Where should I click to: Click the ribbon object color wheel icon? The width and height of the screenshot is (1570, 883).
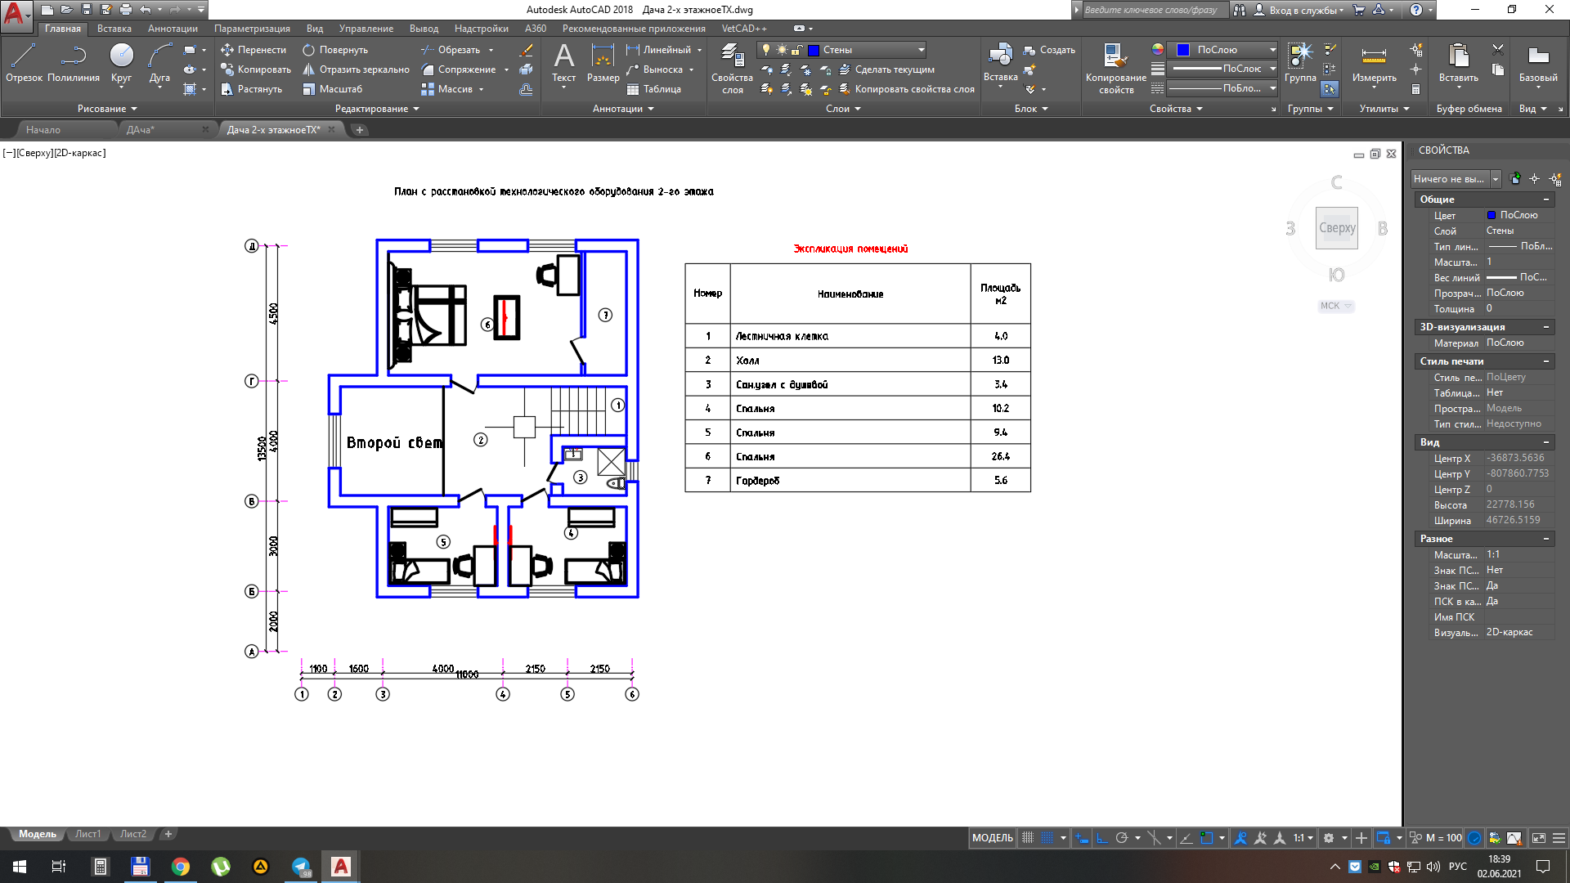[x=1157, y=50]
